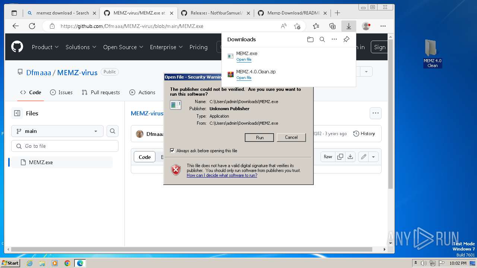Open file link under MEMZ.4.0.Clean.zip

[x=244, y=78]
